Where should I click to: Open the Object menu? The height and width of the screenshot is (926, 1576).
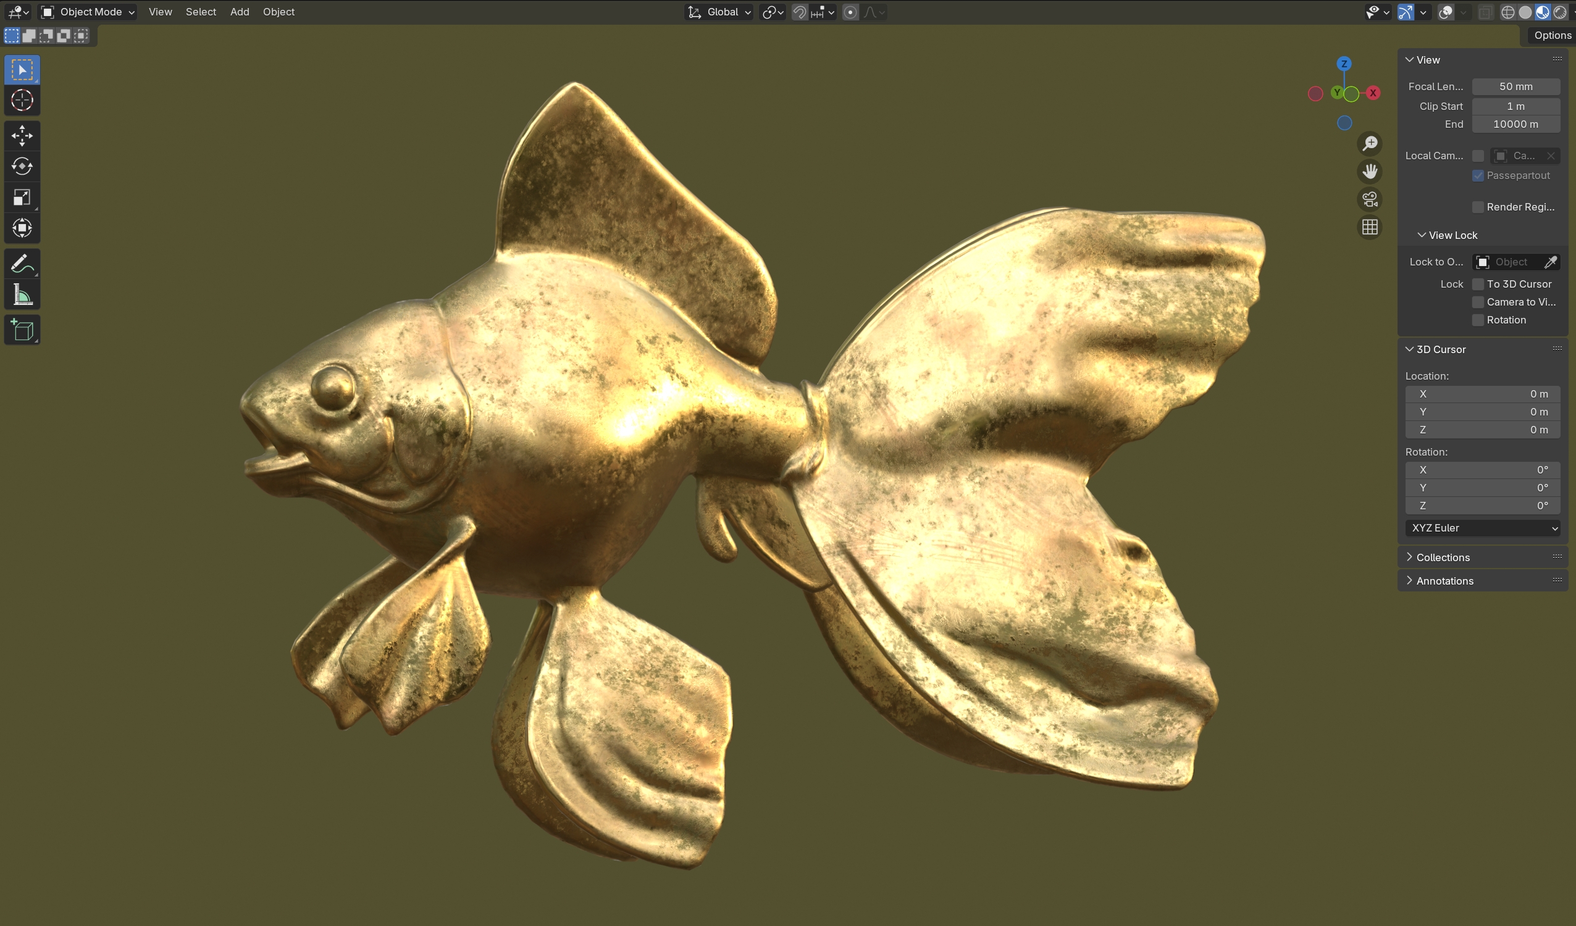[279, 12]
